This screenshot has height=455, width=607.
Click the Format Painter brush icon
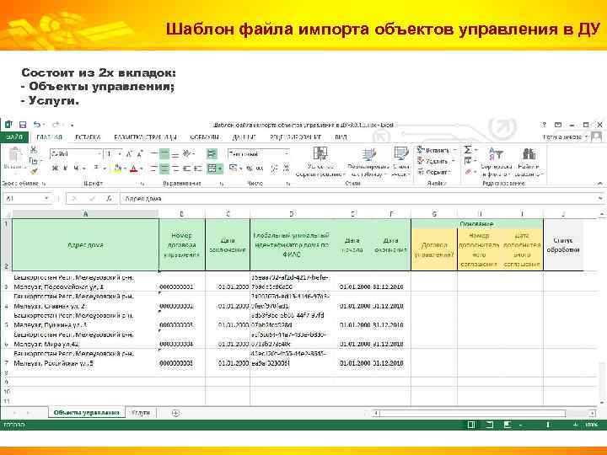click(34, 170)
